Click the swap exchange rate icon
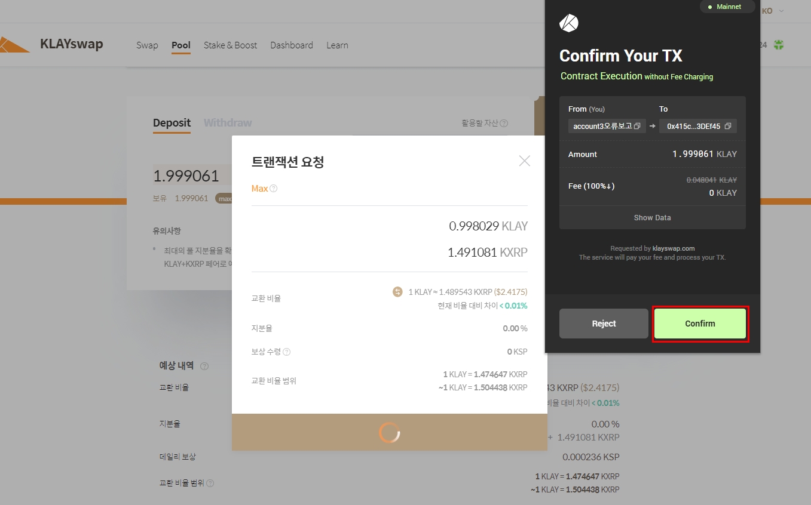811x505 pixels. (397, 292)
